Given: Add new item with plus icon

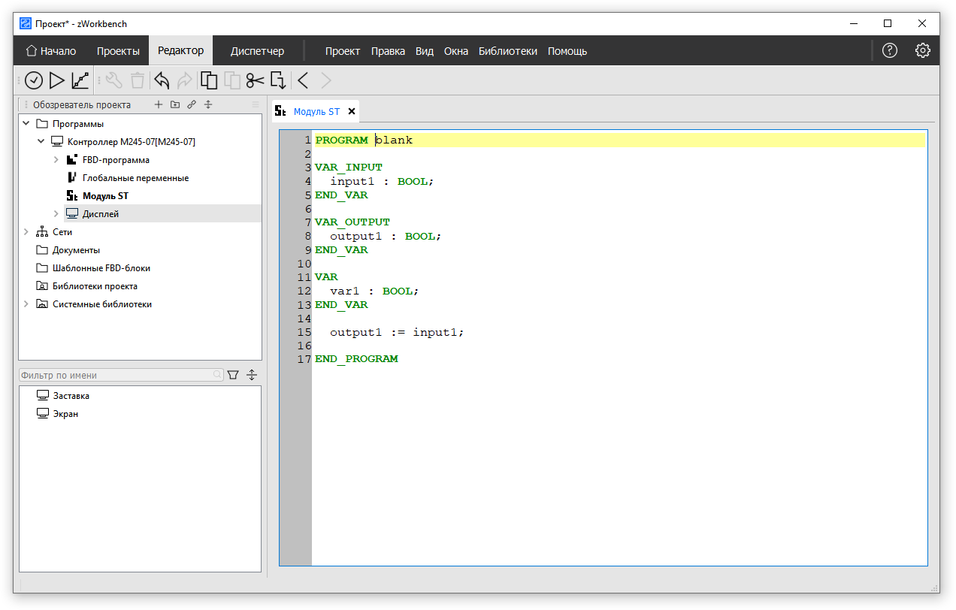Looking at the screenshot, I should click(x=158, y=105).
